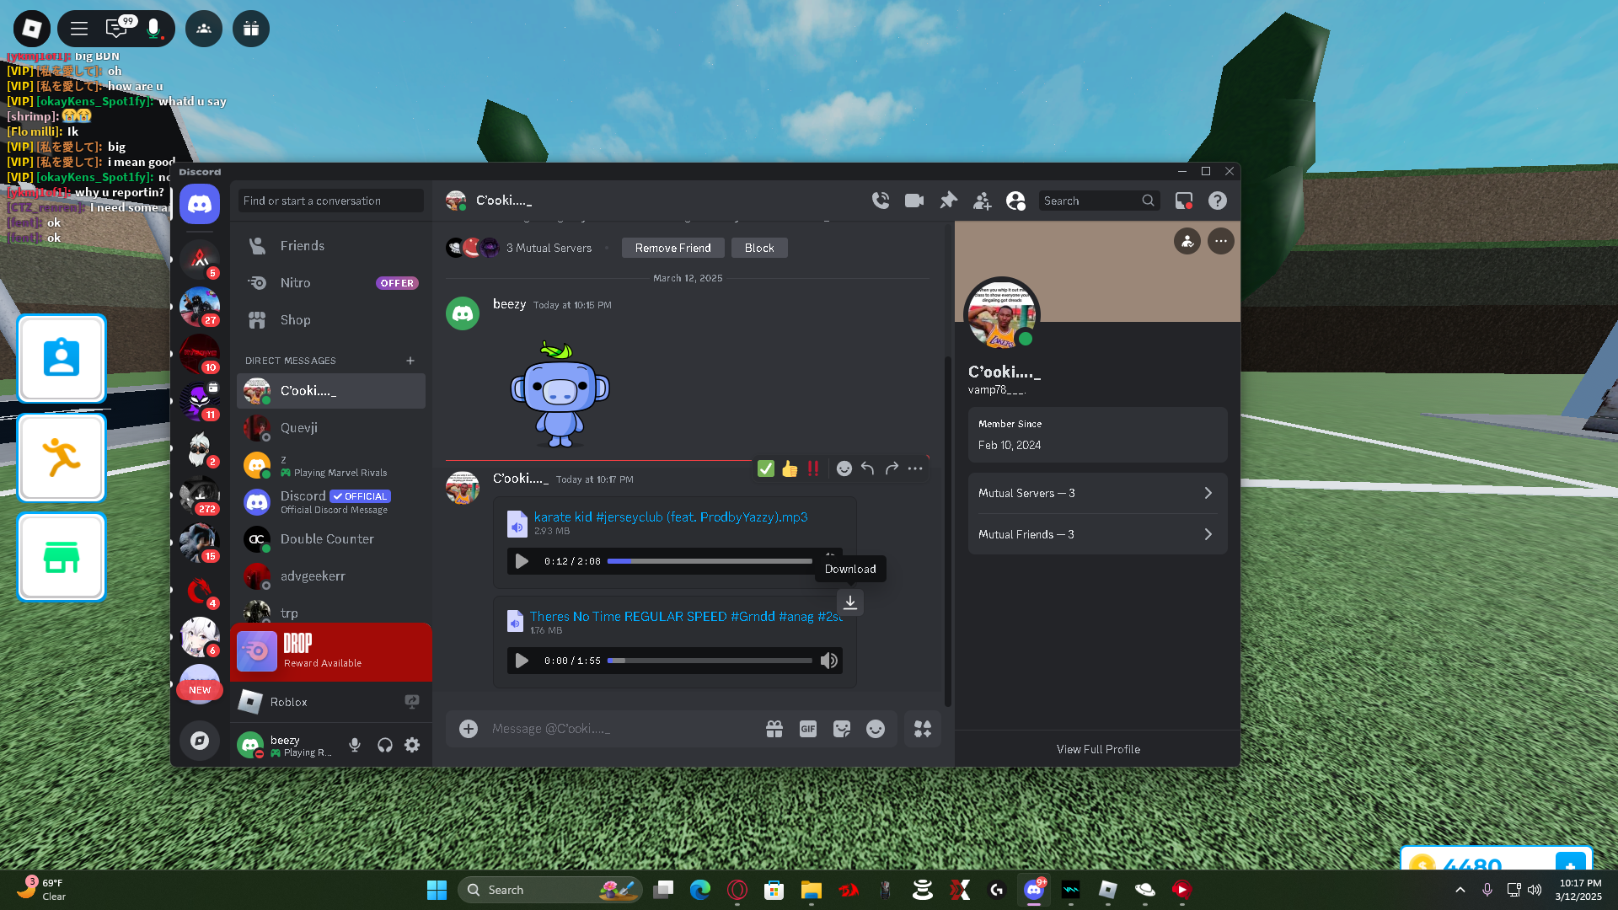This screenshot has height=910, width=1618.
Task: Open the sticker picker
Action: pos(841,729)
